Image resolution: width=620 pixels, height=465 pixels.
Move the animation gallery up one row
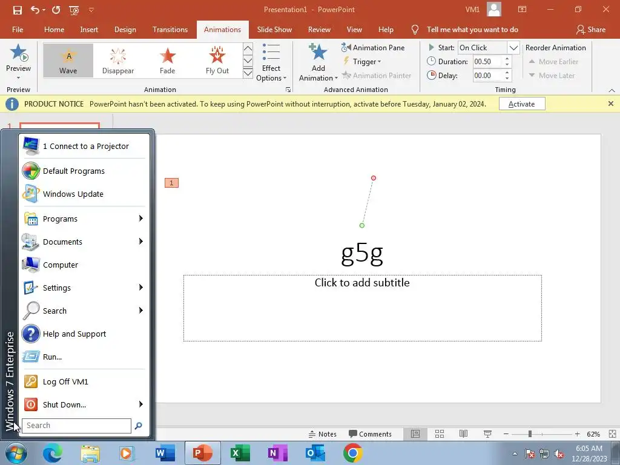pos(248,48)
